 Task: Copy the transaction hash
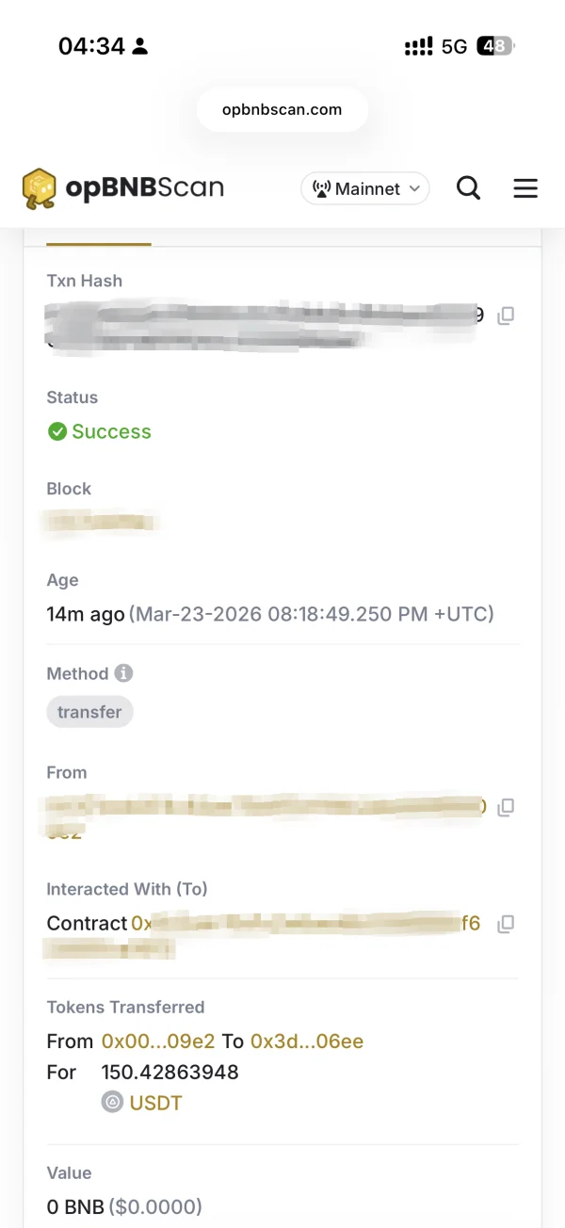point(506,316)
